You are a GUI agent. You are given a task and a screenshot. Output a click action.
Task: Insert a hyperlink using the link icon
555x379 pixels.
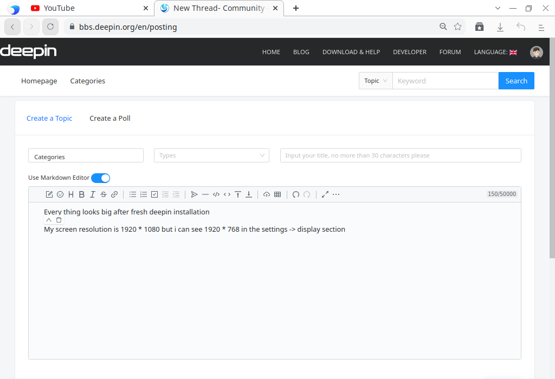(114, 194)
